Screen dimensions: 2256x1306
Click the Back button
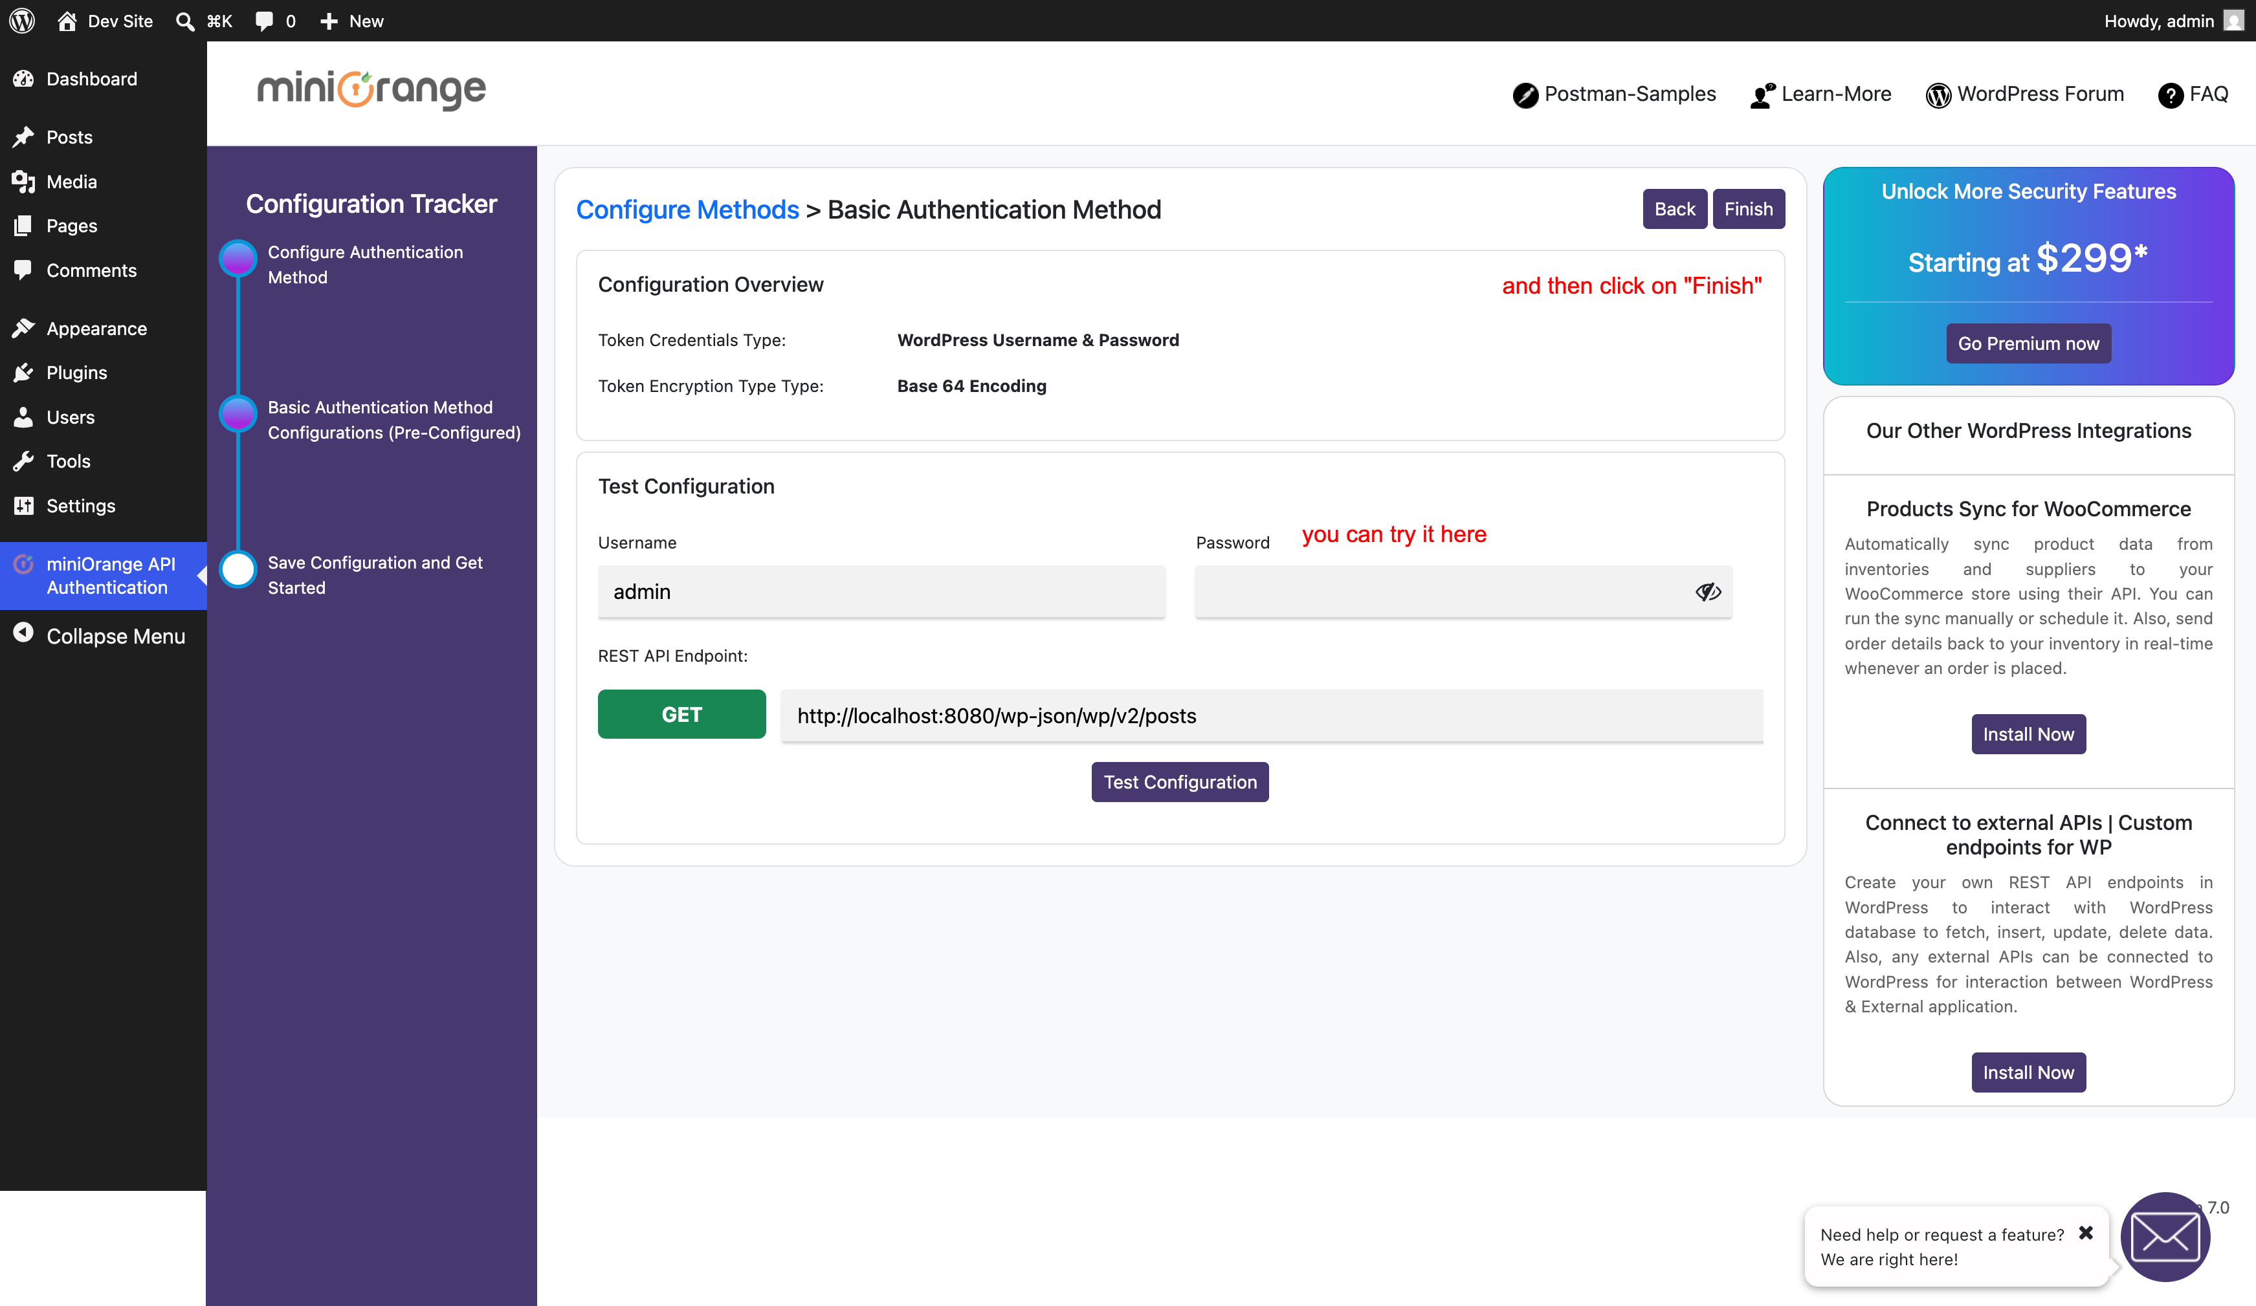click(x=1674, y=208)
